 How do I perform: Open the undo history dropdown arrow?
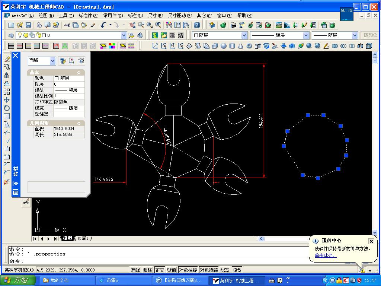(110, 25)
